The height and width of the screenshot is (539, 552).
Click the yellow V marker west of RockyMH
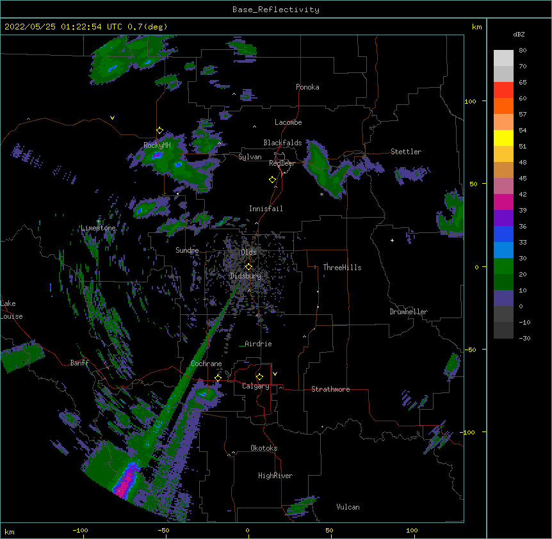coord(112,118)
